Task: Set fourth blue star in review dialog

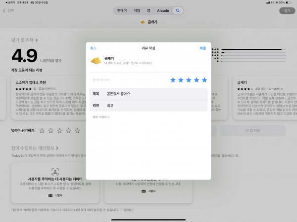Action: [x=197, y=80]
